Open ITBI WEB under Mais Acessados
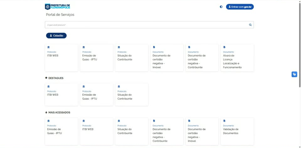This screenshot has width=301, height=148. click(97, 131)
